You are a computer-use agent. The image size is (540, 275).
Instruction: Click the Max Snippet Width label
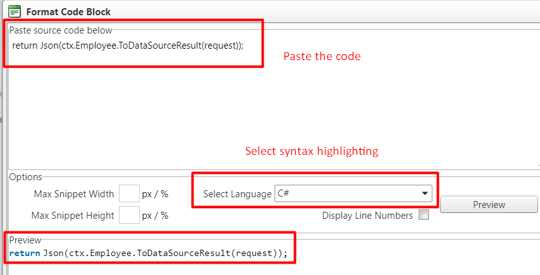point(74,194)
